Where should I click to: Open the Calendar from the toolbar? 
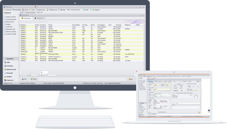click(62, 10)
